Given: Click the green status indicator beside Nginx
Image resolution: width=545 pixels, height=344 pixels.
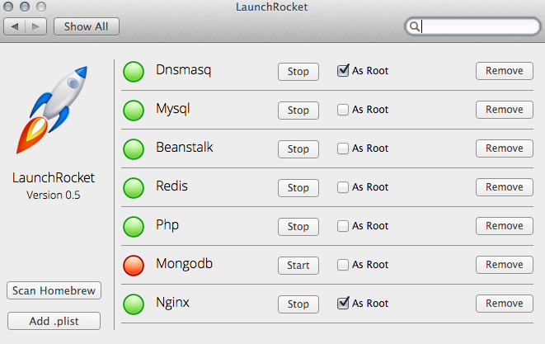Looking at the screenshot, I should click(x=134, y=304).
